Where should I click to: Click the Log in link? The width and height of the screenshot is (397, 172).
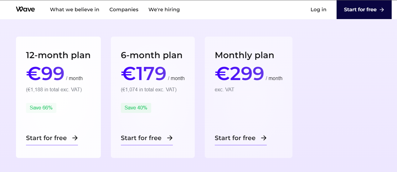click(318, 10)
